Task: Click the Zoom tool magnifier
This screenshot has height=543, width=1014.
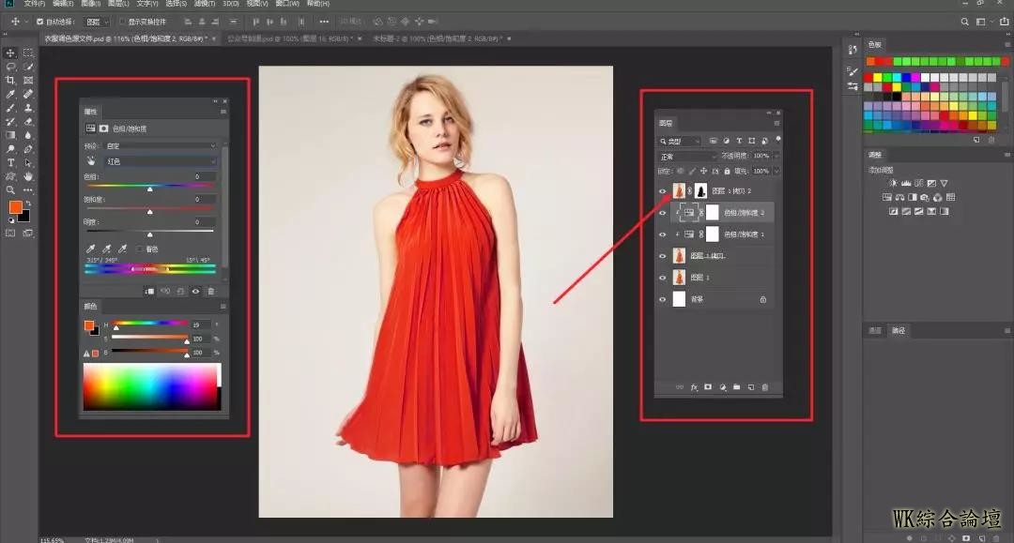Action: (x=11, y=189)
